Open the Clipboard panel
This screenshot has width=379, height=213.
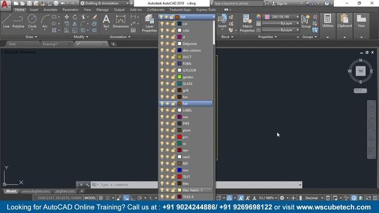pos(345,21)
